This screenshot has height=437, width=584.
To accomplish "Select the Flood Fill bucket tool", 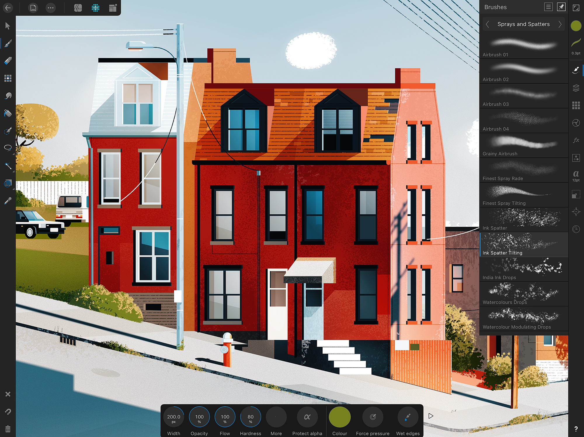I will 8,113.
